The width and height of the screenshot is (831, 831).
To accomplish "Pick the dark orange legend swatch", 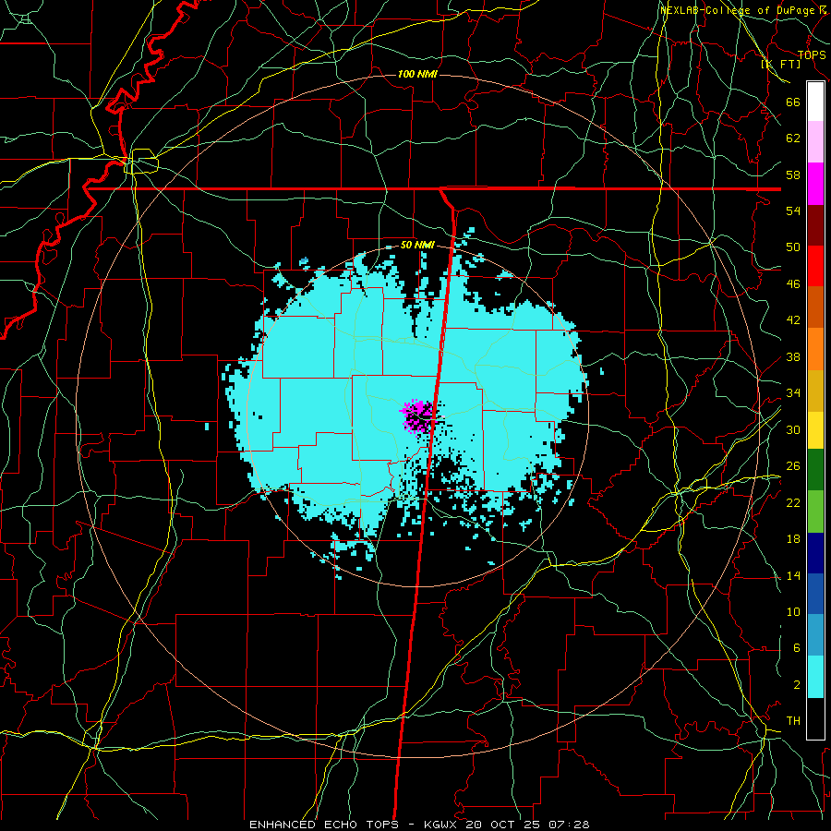I will (815, 307).
